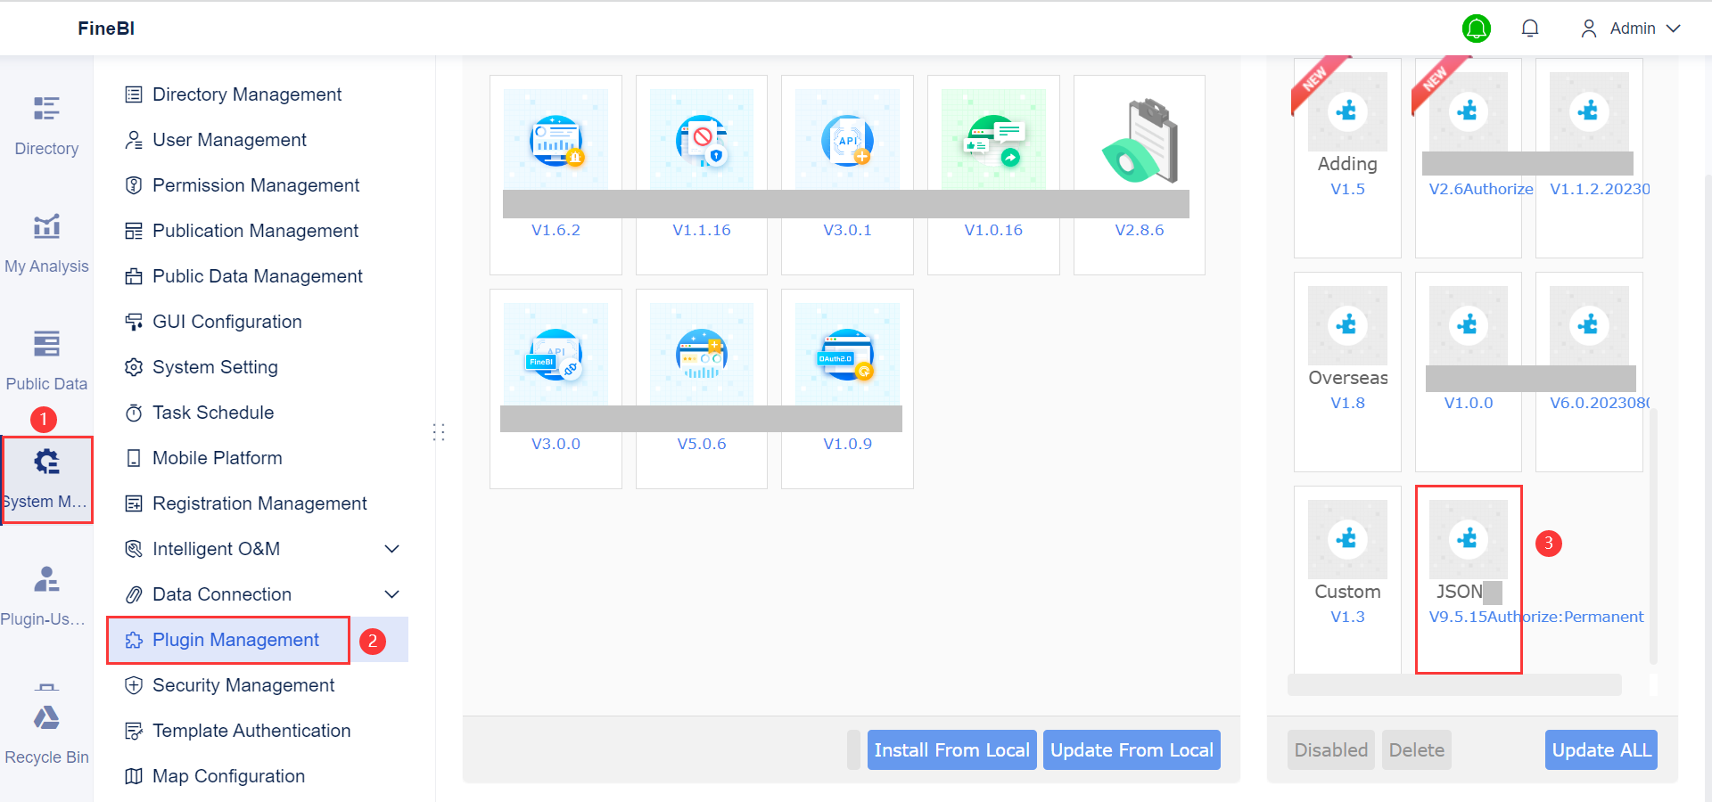Open the Recycle Bin sidebar icon
This screenshot has width=1712, height=802.
tap(46, 718)
